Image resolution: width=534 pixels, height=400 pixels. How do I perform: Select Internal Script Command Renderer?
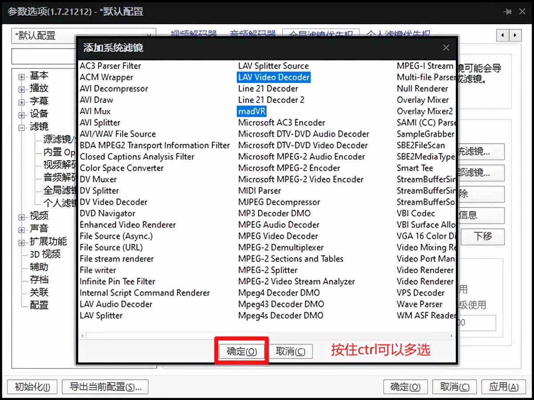click(145, 293)
